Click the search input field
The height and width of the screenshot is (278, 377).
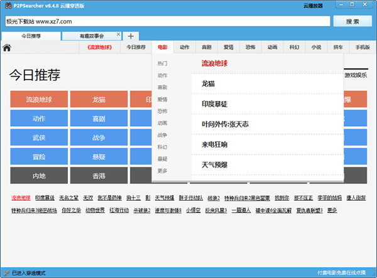point(166,21)
